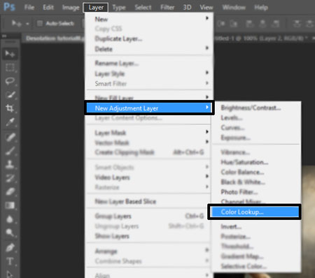The width and height of the screenshot is (315, 278).
Task: Choose Create Clipping Mask
Action: click(x=149, y=152)
